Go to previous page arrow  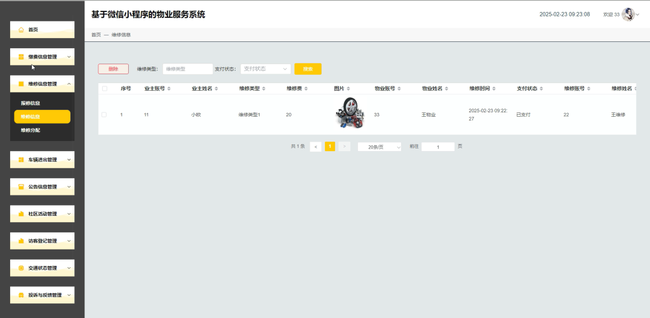(x=315, y=147)
